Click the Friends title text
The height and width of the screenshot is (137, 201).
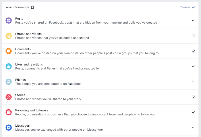click(x=20, y=80)
